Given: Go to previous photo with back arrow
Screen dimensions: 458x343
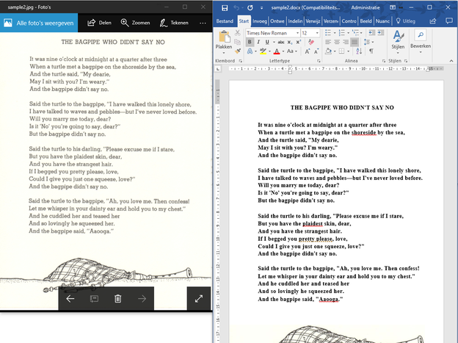Looking at the screenshot, I should click(70, 298).
